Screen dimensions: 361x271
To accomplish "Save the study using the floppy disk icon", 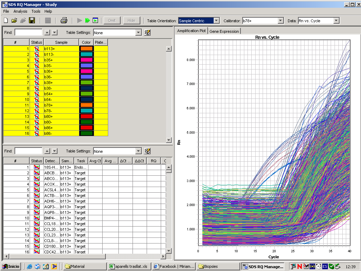I will tap(32, 20).
